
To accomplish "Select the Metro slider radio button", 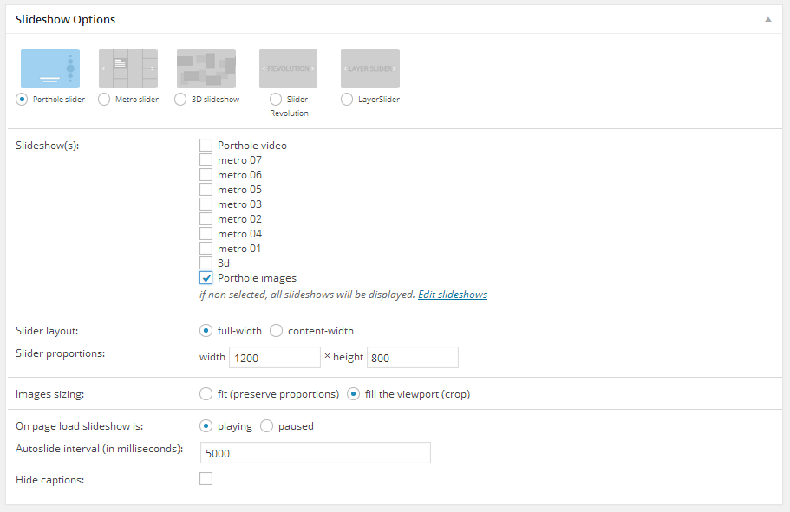I will [x=104, y=100].
